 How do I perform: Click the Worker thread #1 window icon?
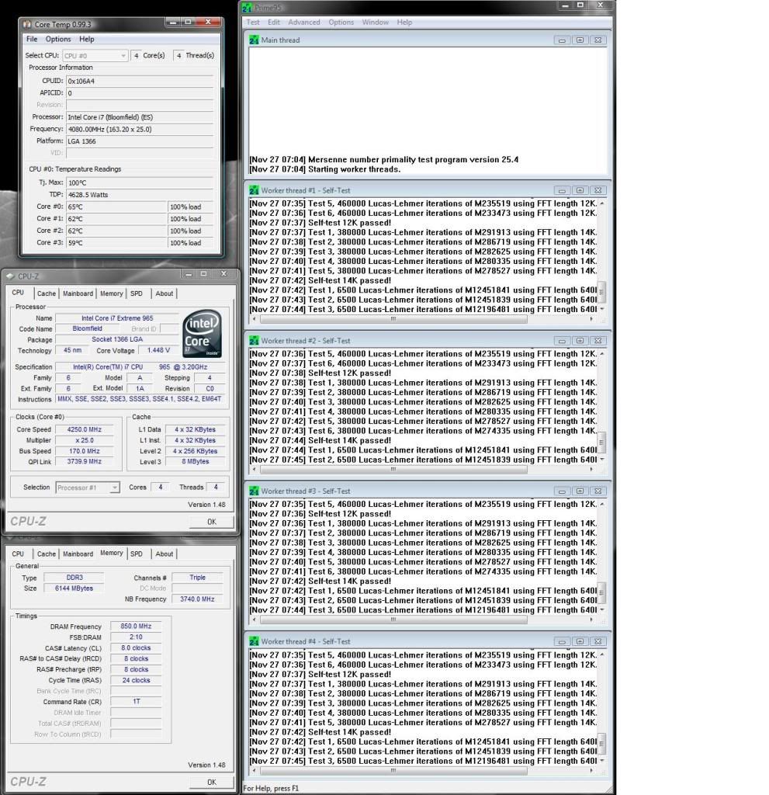[x=254, y=191]
